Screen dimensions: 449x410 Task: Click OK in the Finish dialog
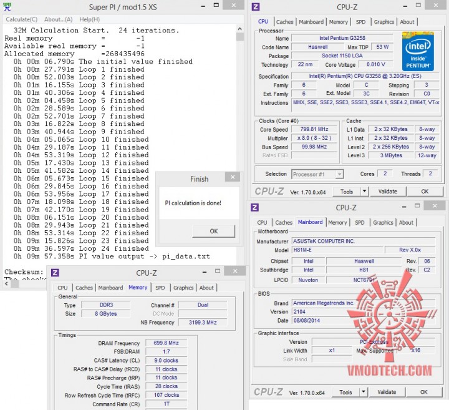point(214,232)
